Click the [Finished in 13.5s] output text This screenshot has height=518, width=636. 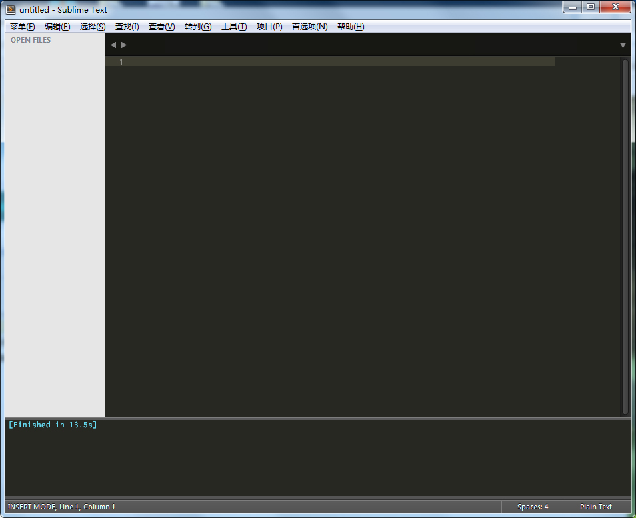[x=53, y=425]
